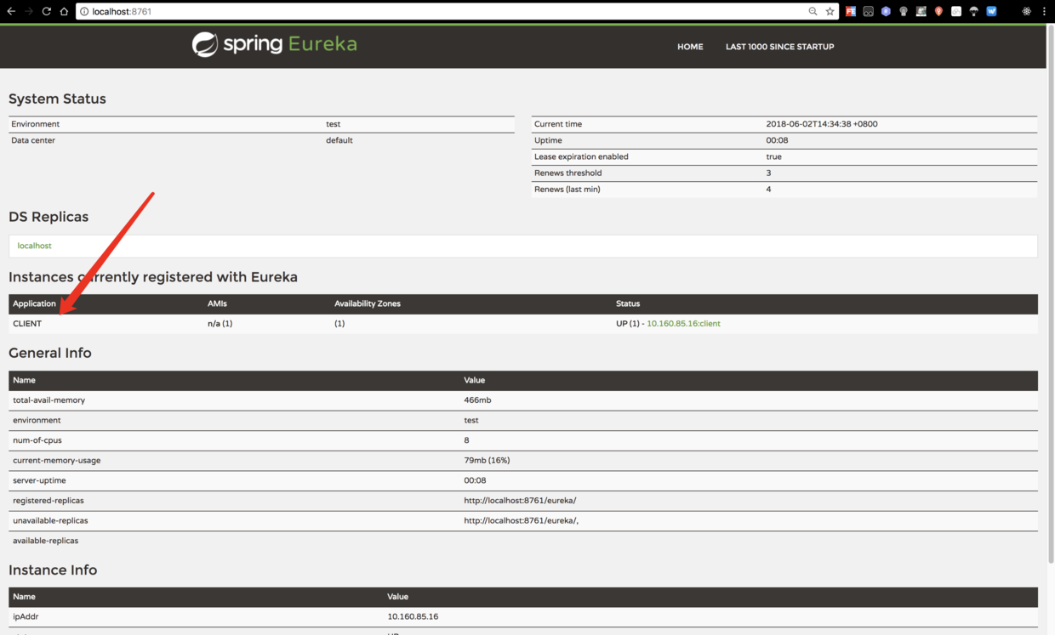Open the gray lightbulb extension icon
1055x635 pixels.
click(904, 12)
